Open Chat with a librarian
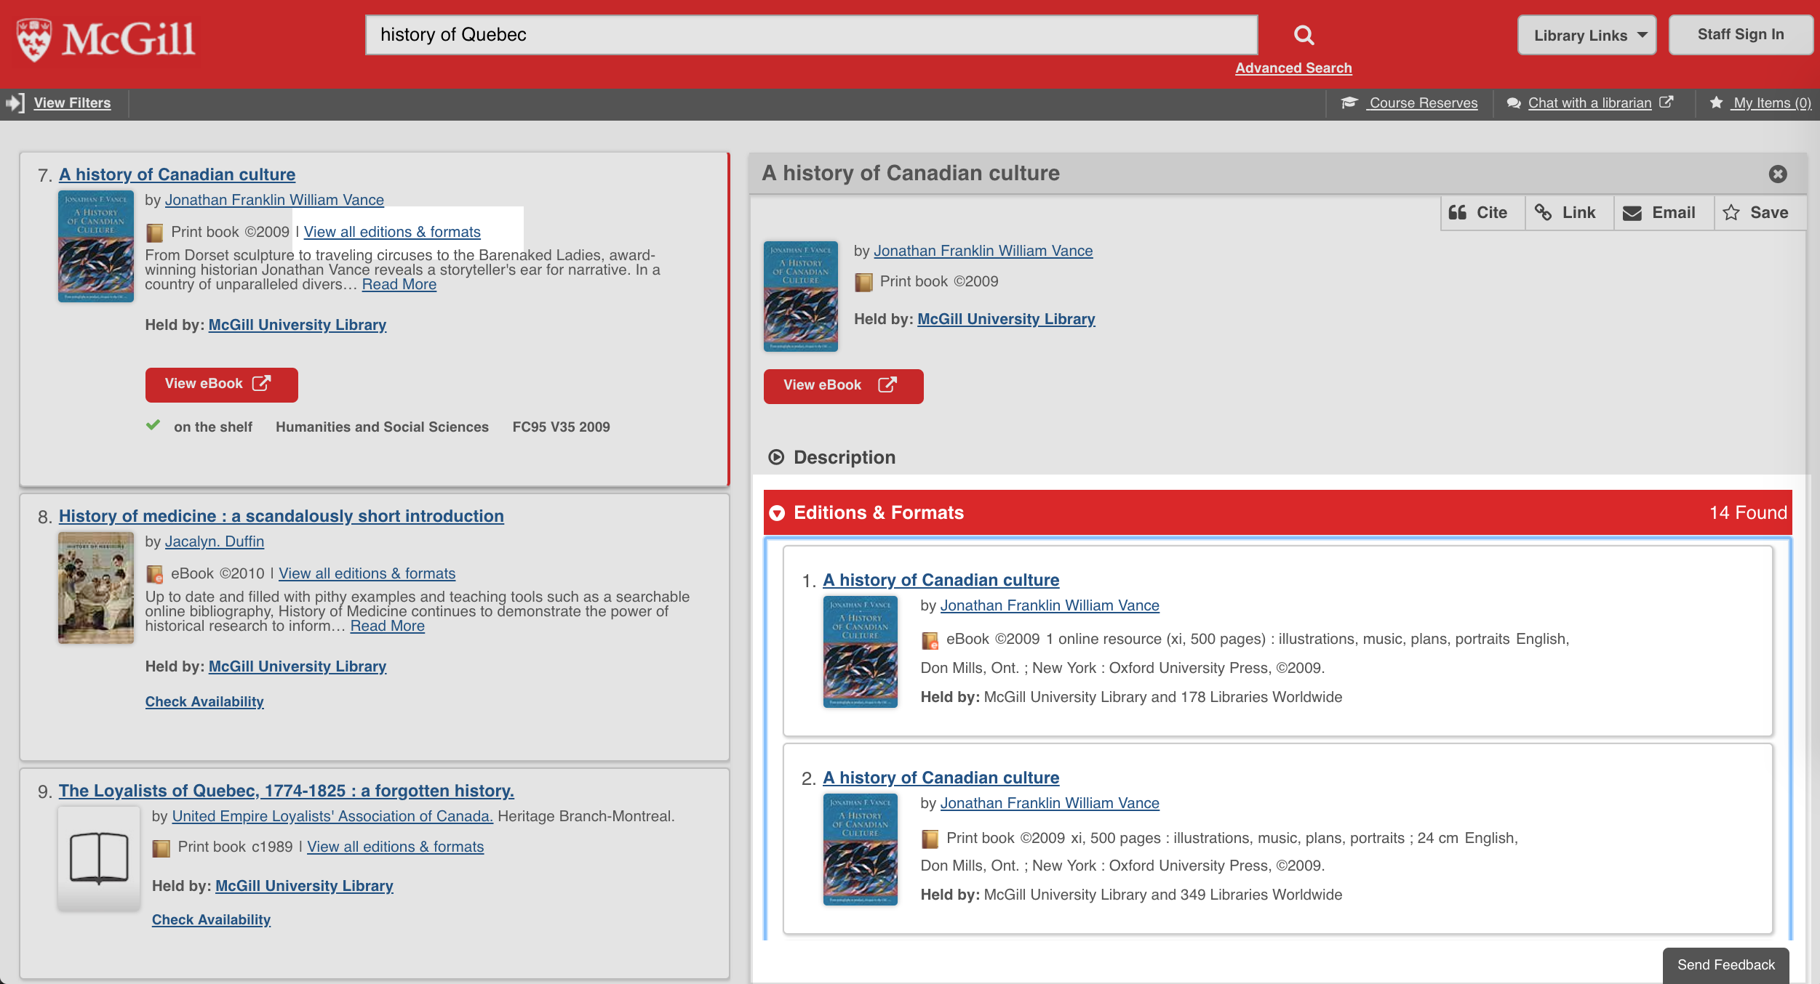Viewport: 1820px width, 984px height. 1589,102
